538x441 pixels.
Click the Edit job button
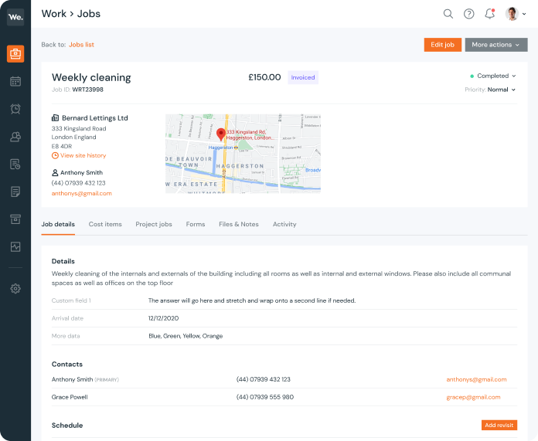[x=443, y=45]
